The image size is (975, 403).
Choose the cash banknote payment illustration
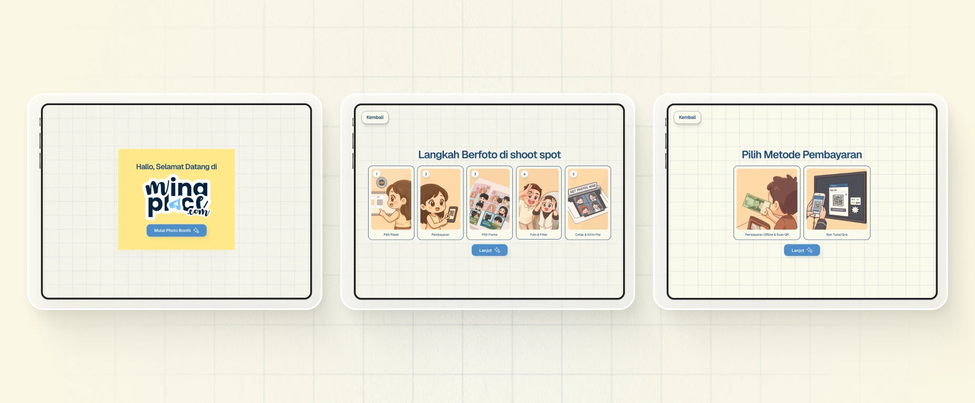767,199
